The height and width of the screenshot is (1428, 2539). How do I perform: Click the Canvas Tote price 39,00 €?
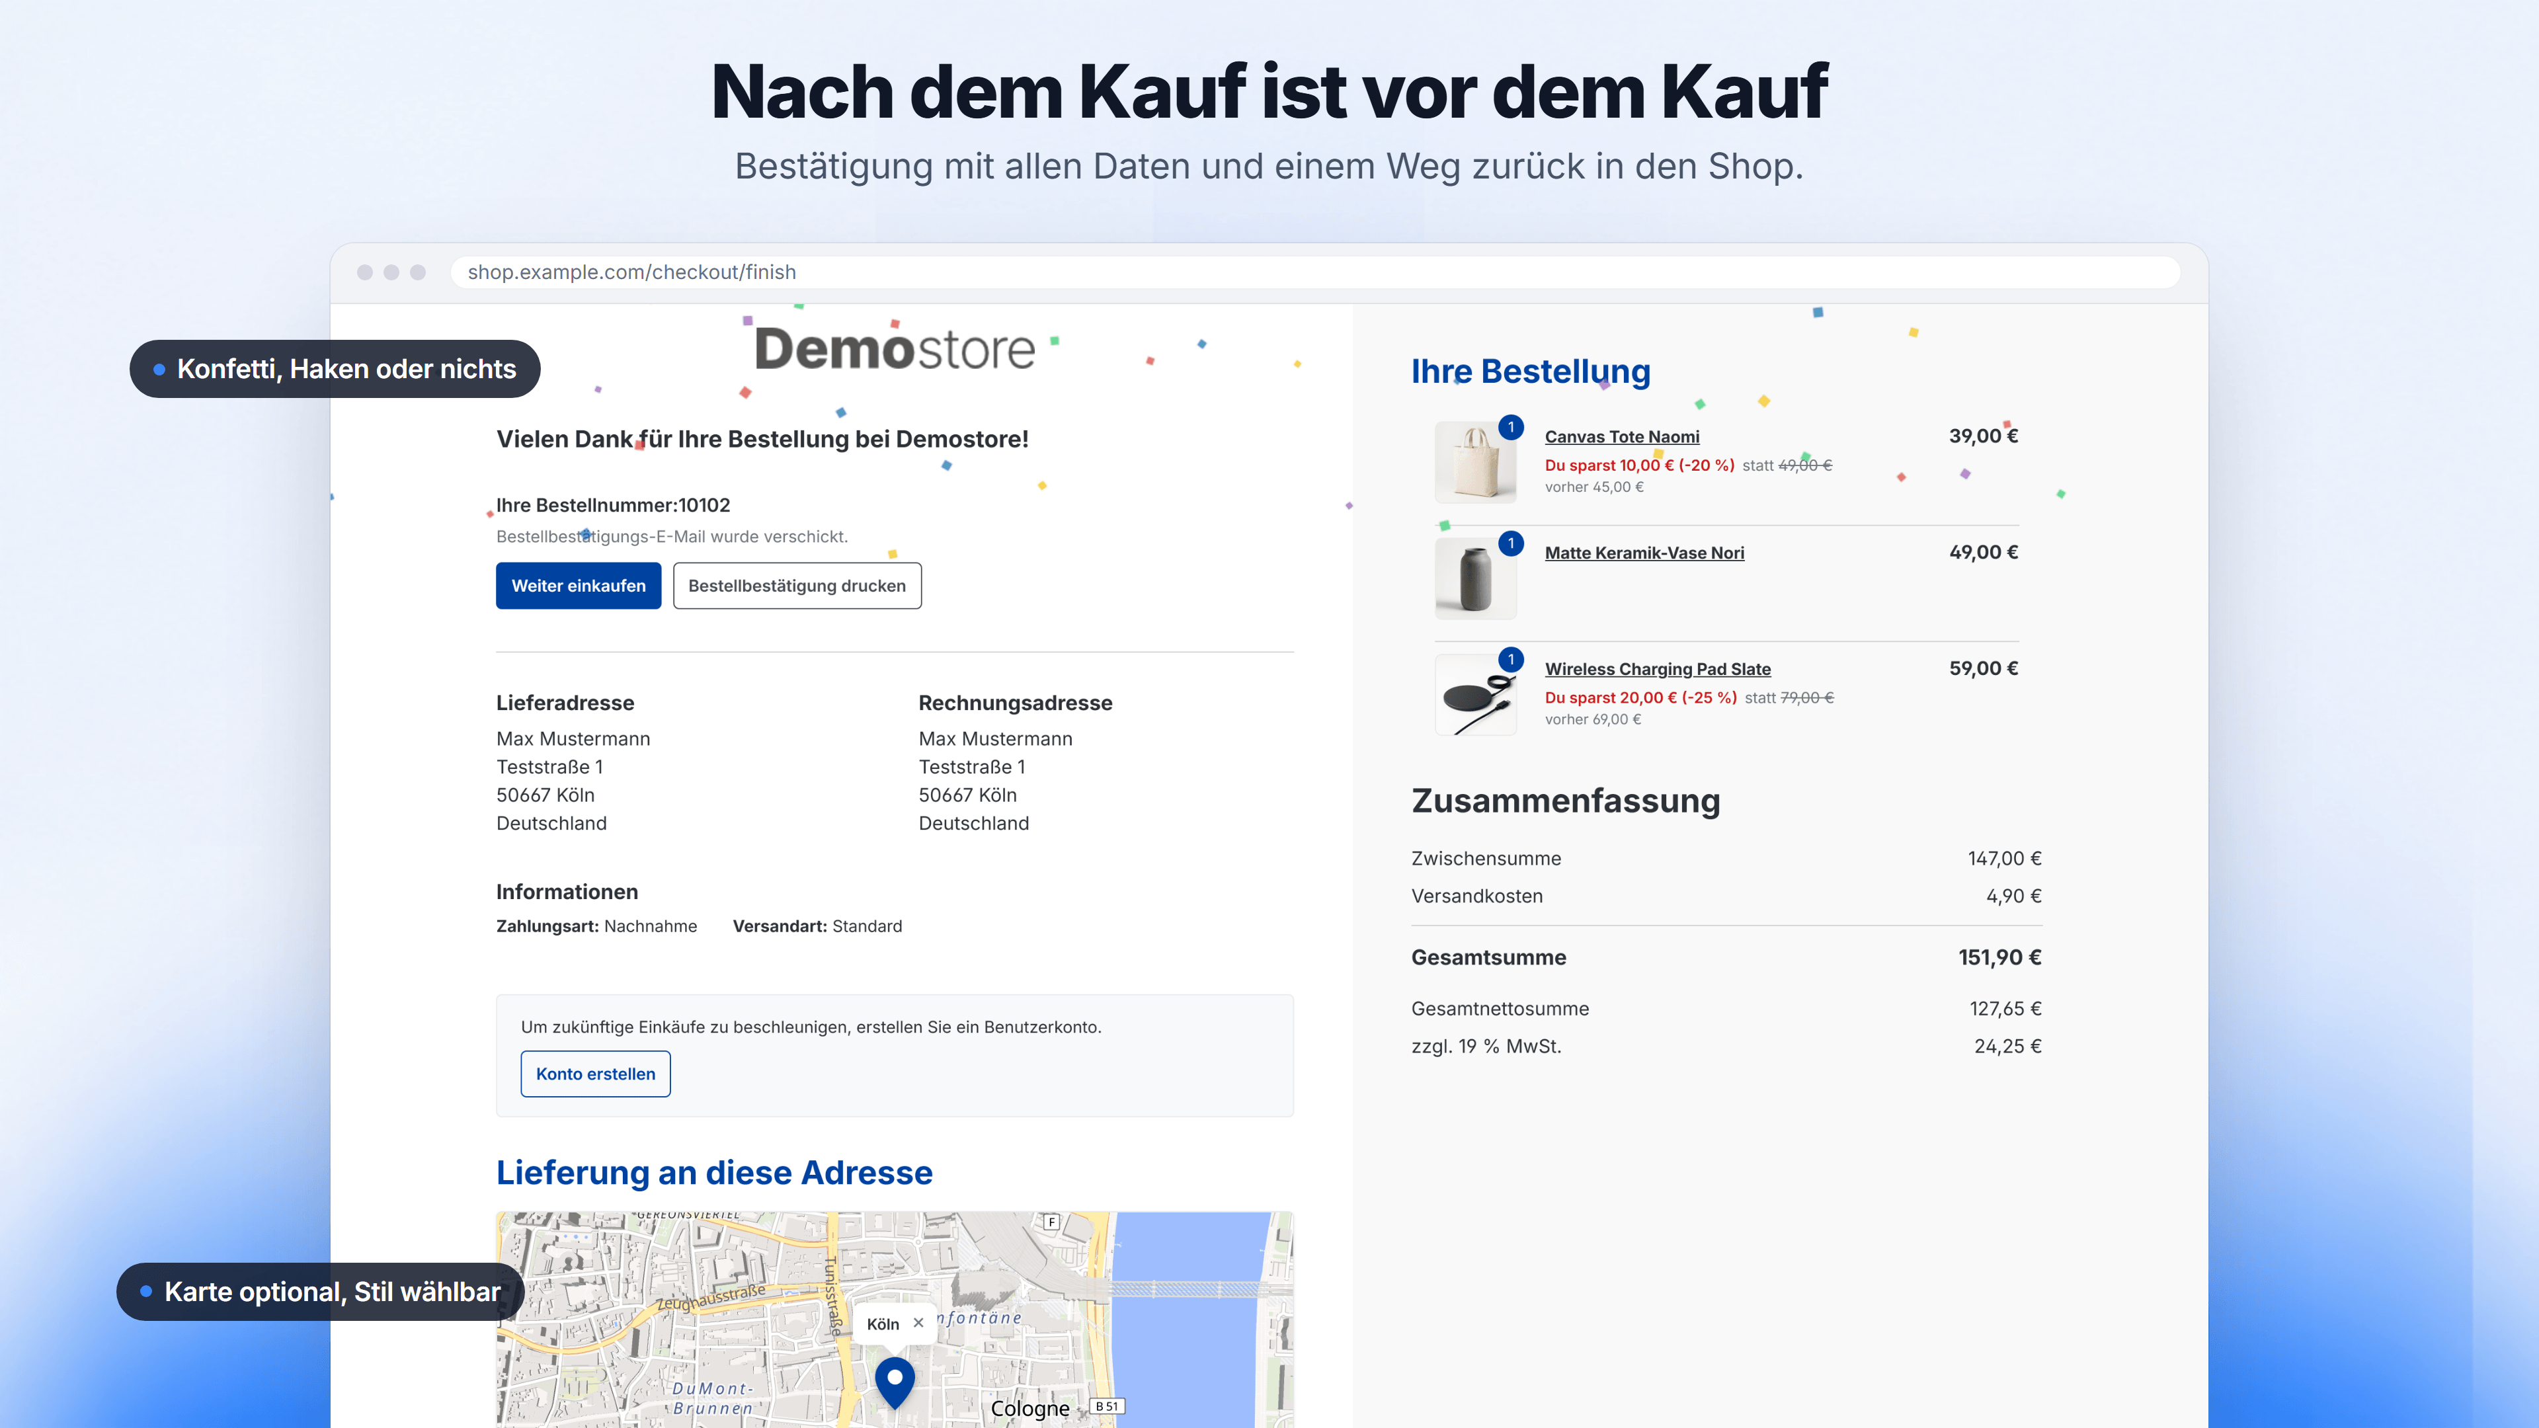[x=1983, y=436]
